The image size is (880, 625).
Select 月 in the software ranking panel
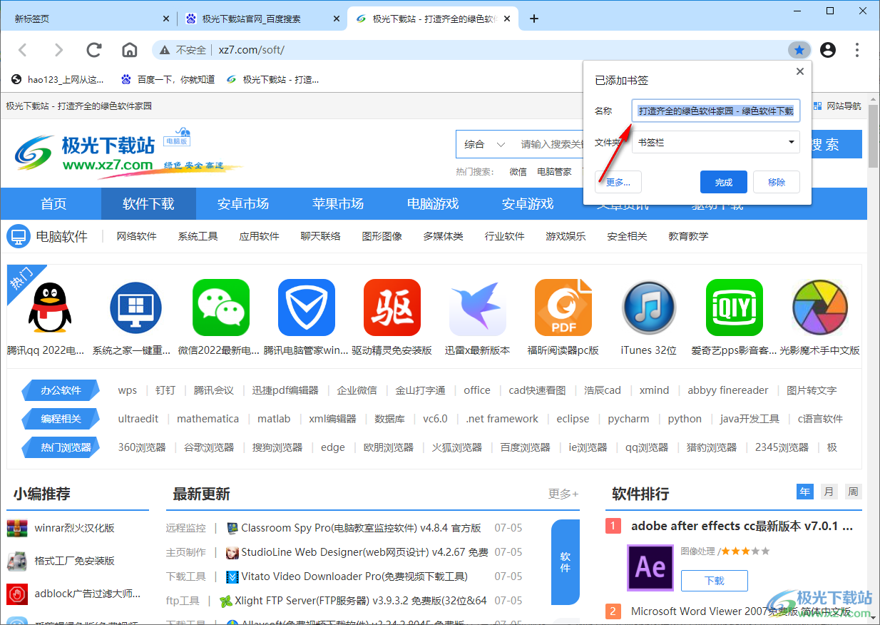828,491
